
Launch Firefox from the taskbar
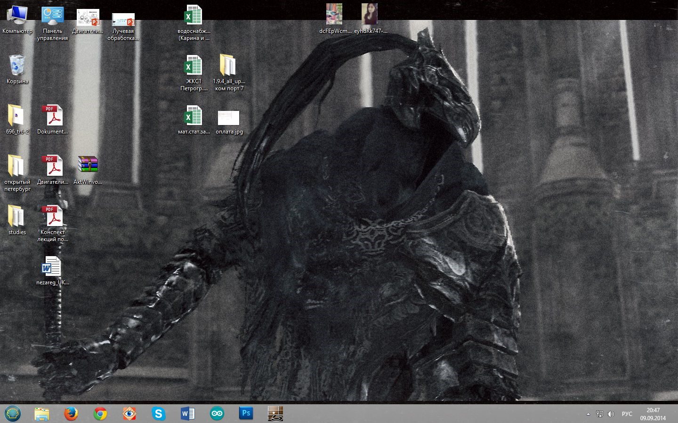pos(71,414)
